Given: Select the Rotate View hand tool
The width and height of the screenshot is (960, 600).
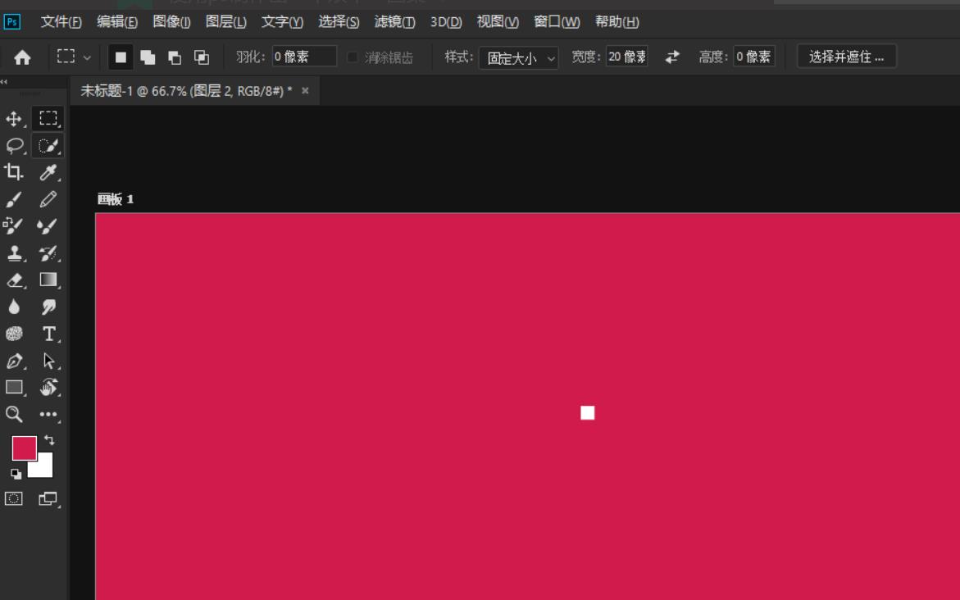Looking at the screenshot, I should (48, 388).
